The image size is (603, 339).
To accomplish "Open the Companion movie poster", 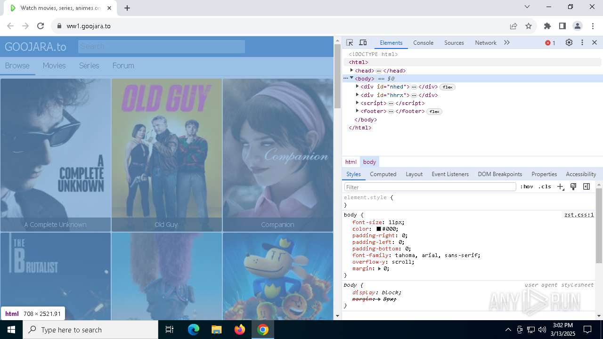I will [278, 154].
